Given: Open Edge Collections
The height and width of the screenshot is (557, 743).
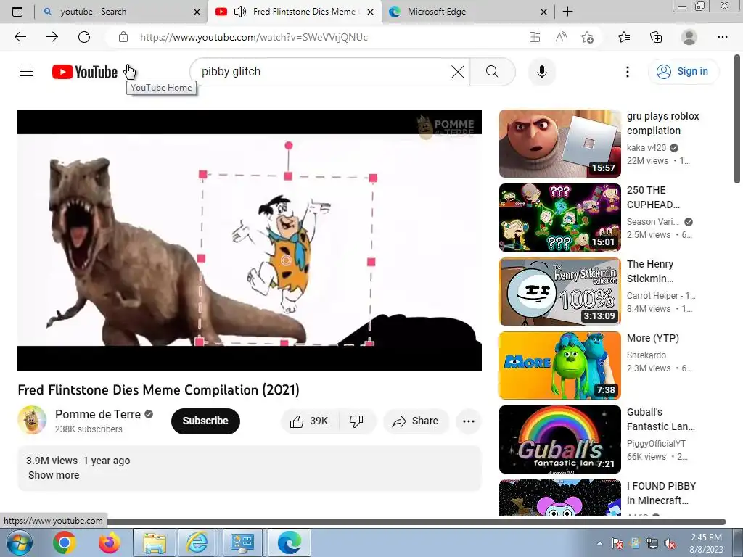Looking at the screenshot, I should [x=656, y=37].
